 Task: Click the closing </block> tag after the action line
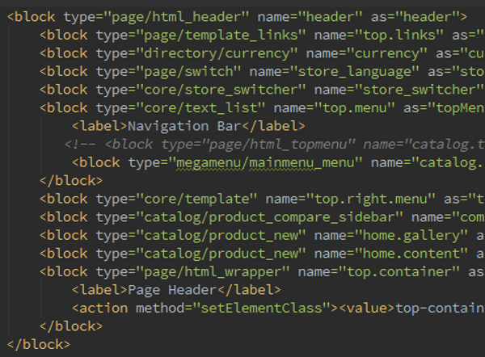pyautogui.click(x=71, y=326)
